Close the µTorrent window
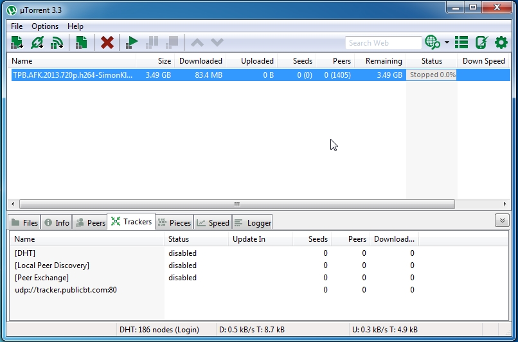 (497, 8)
